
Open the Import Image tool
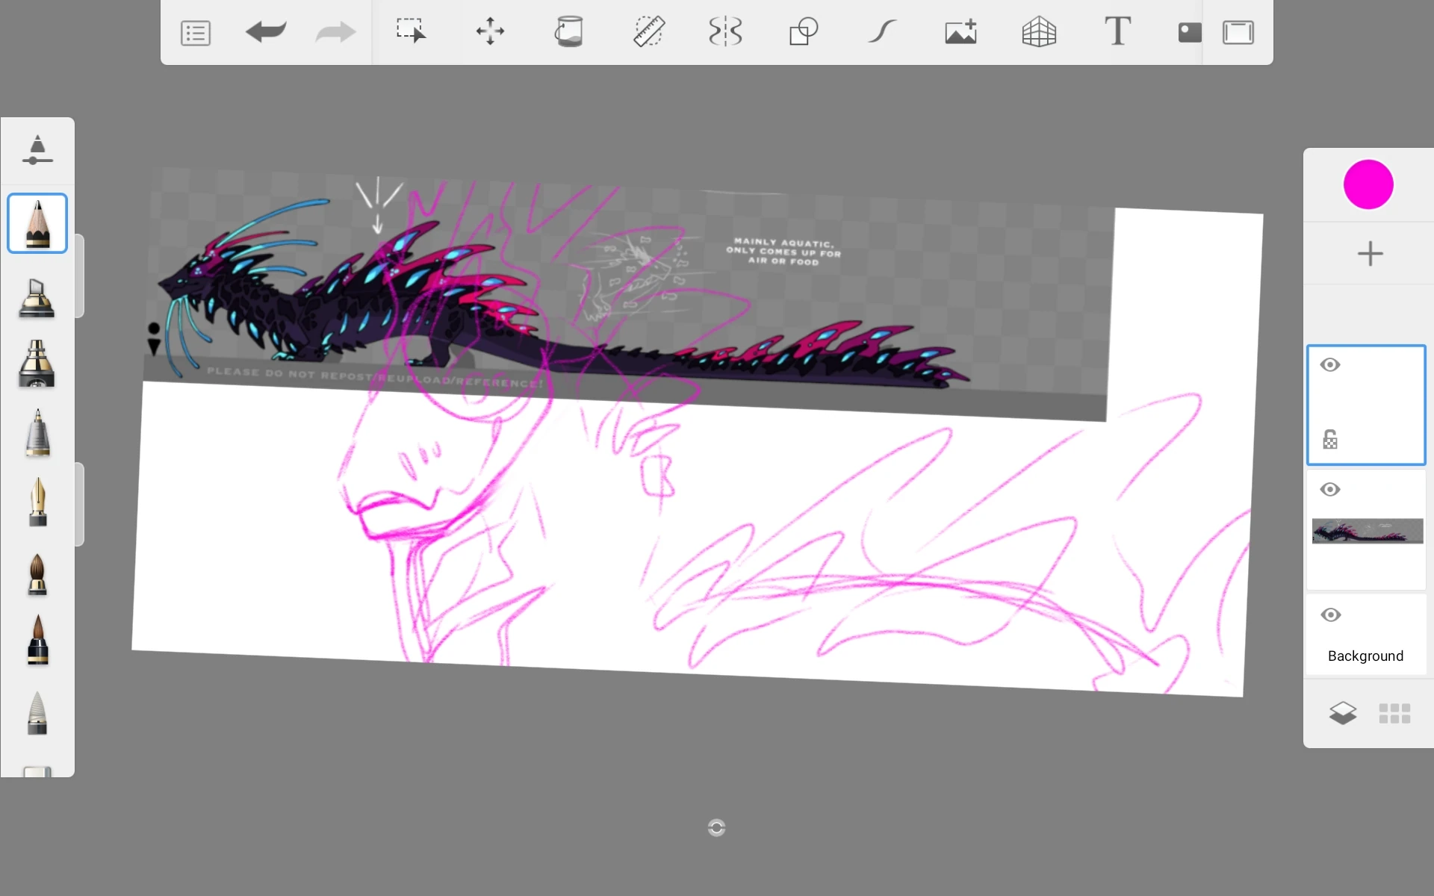point(960,32)
